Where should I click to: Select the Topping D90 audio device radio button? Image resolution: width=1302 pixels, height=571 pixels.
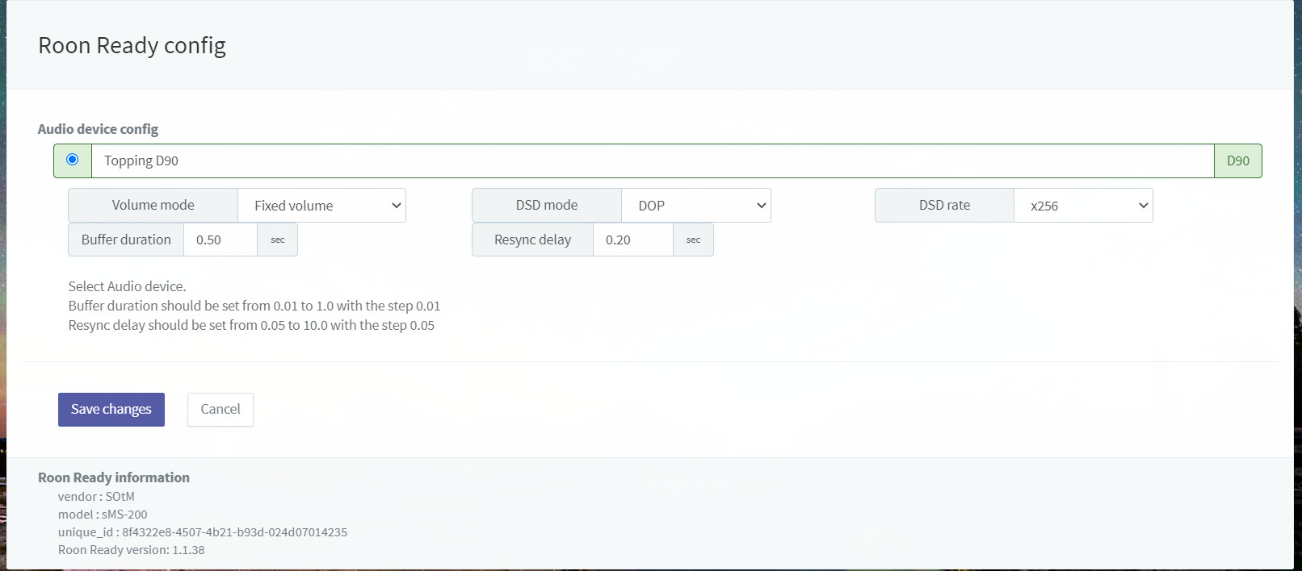[x=73, y=160]
